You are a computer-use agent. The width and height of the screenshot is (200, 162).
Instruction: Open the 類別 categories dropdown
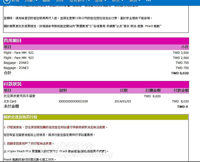pos(135,1)
